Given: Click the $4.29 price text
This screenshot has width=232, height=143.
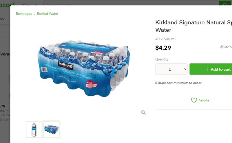Looking at the screenshot, I should pos(163,48).
